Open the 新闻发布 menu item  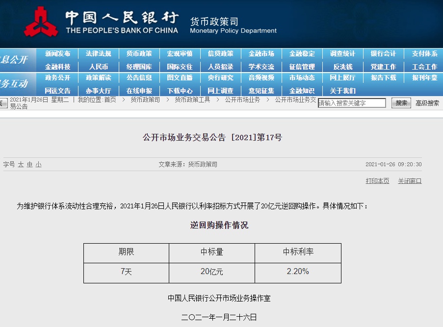tap(59, 54)
